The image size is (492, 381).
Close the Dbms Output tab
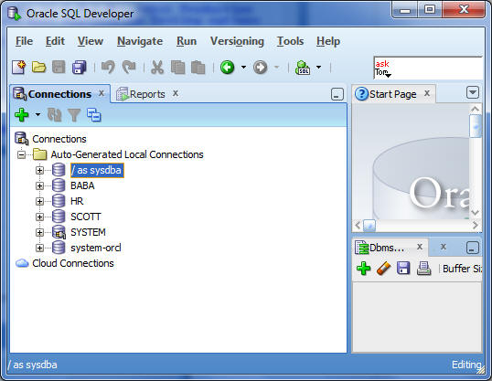click(x=420, y=247)
